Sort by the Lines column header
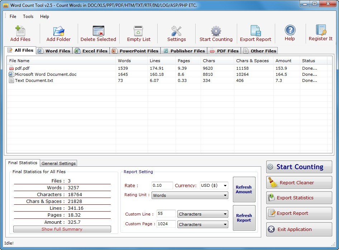 click(162, 61)
